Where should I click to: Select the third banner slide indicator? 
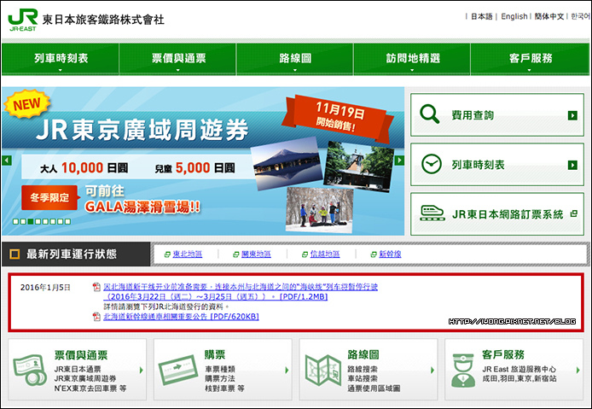click(x=31, y=221)
